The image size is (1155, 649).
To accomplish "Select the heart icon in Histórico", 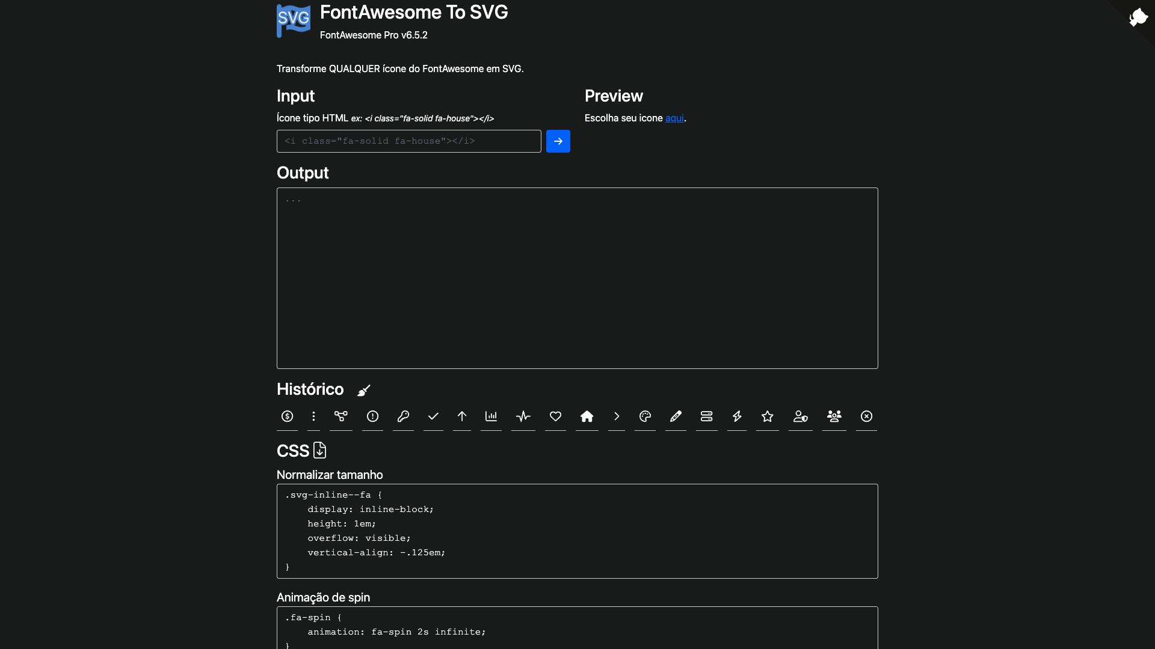I will pos(555,416).
